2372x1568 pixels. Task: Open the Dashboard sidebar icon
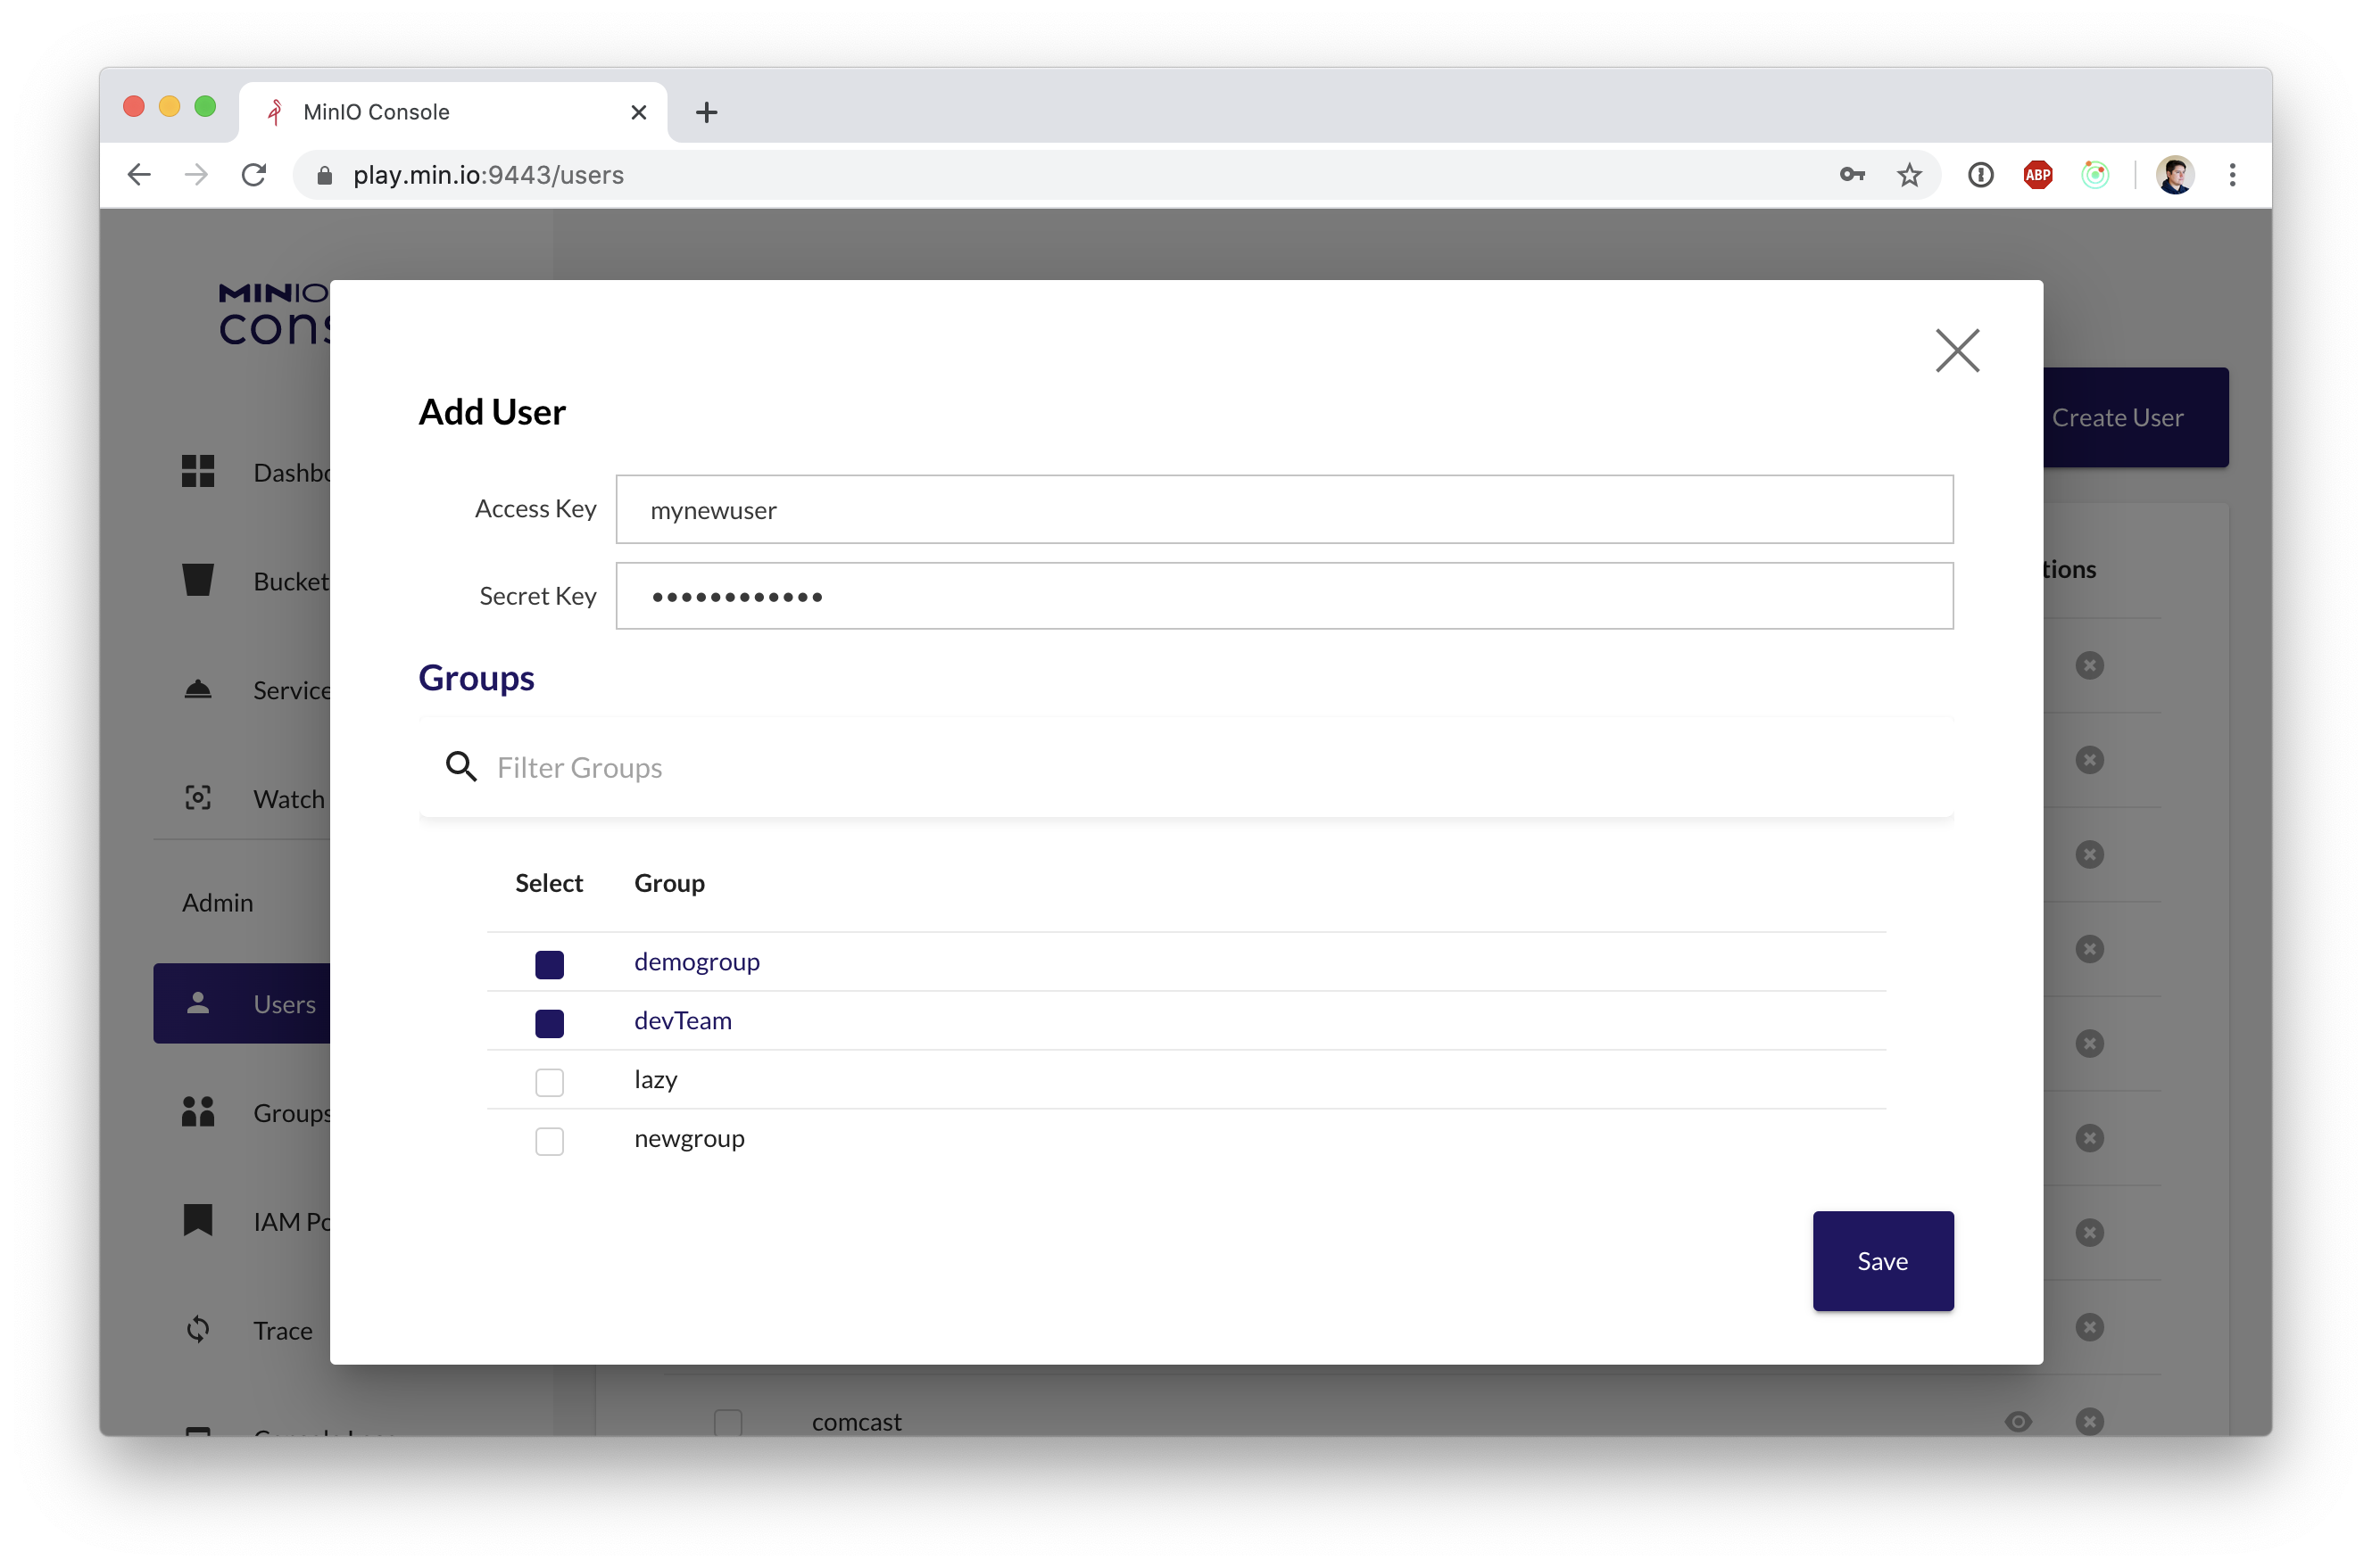click(x=198, y=471)
